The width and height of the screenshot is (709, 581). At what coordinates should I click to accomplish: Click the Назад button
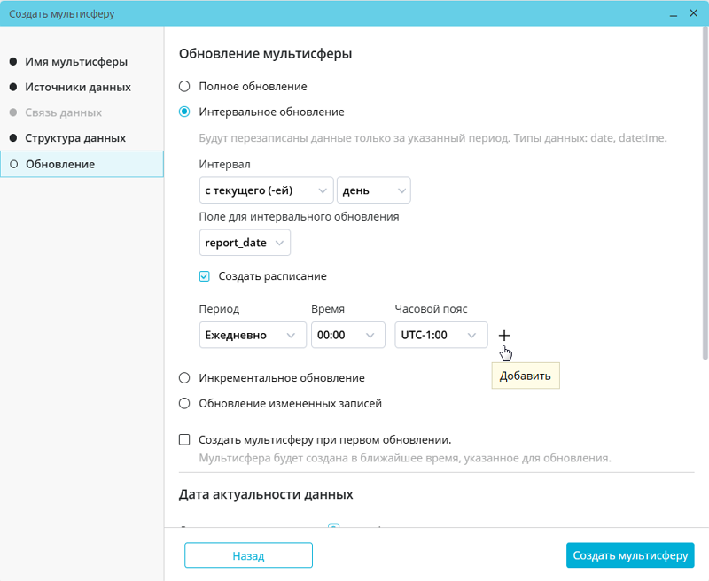click(248, 555)
